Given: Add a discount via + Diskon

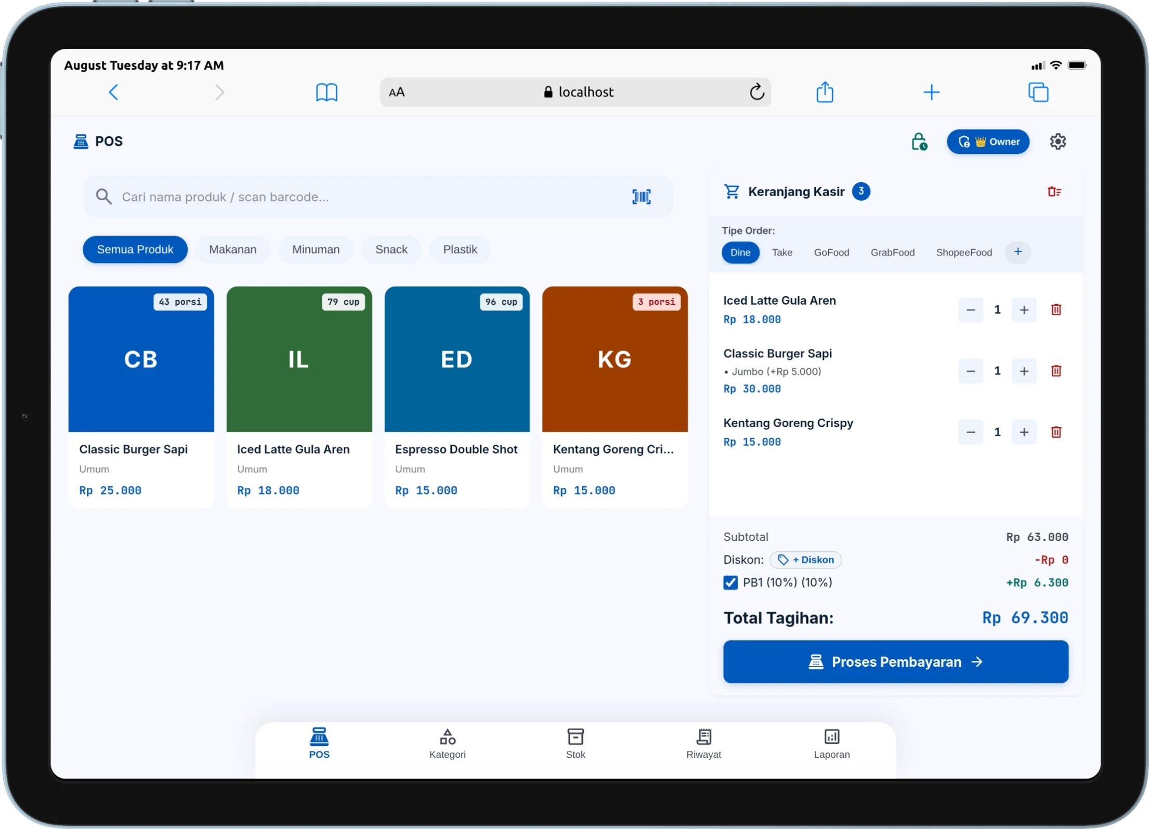Looking at the screenshot, I should [805, 560].
